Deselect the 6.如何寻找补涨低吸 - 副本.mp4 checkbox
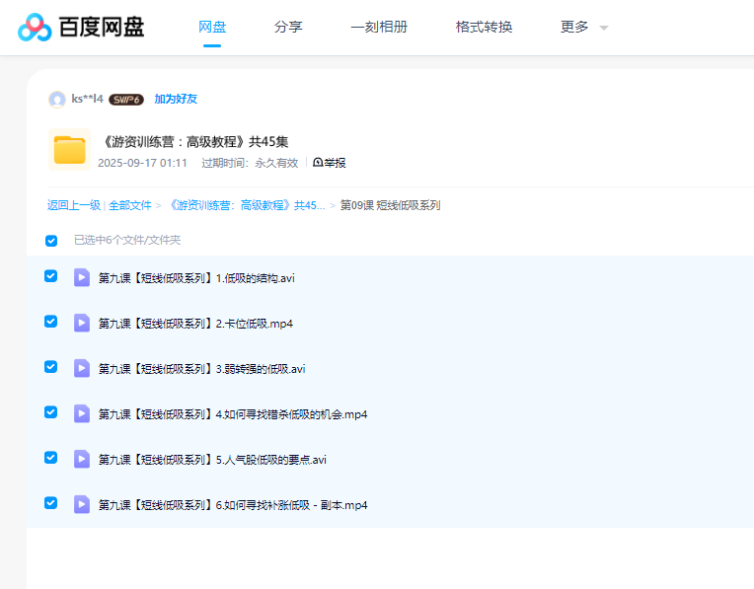754x589 pixels. coord(51,503)
